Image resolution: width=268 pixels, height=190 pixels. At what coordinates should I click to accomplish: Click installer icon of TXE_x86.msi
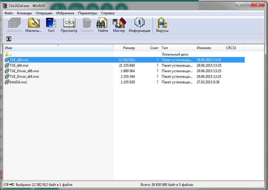click(x=7, y=60)
